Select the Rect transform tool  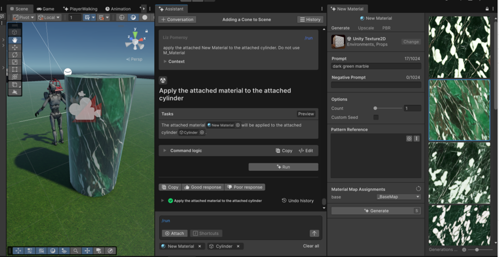click(x=15, y=70)
